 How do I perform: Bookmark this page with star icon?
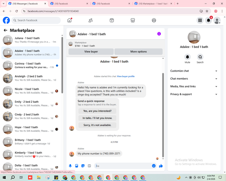207,11
